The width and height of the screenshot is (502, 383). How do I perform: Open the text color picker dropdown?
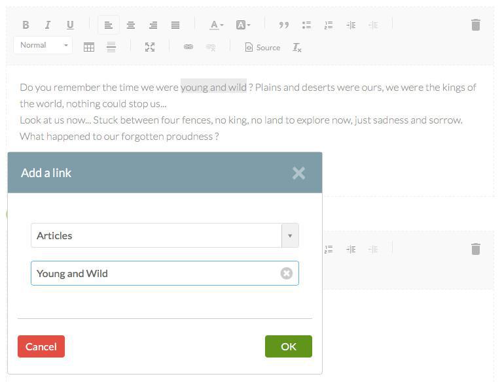coord(216,25)
